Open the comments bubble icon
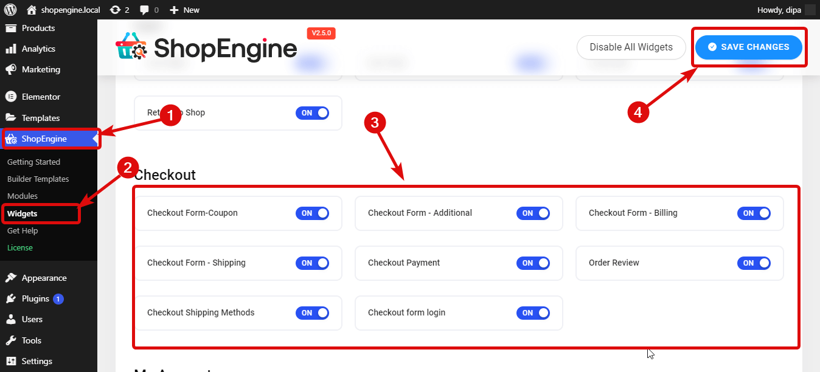The width and height of the screenshot is (820, 372). [144, 10]
